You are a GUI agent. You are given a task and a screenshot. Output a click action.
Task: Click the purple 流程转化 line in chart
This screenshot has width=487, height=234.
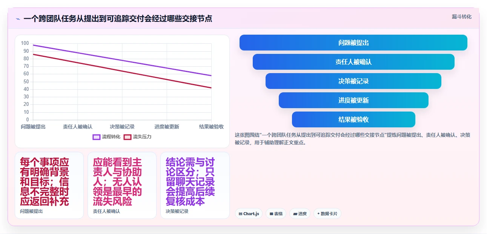122,60
